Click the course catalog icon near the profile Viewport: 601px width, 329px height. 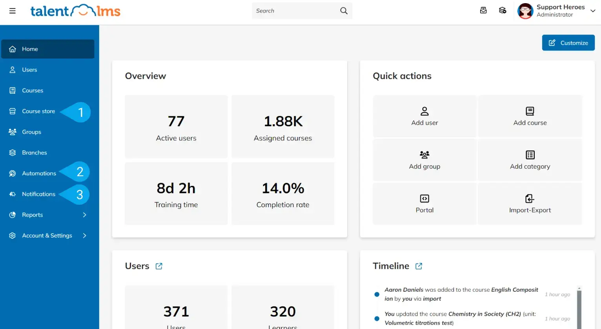[503, 10]
